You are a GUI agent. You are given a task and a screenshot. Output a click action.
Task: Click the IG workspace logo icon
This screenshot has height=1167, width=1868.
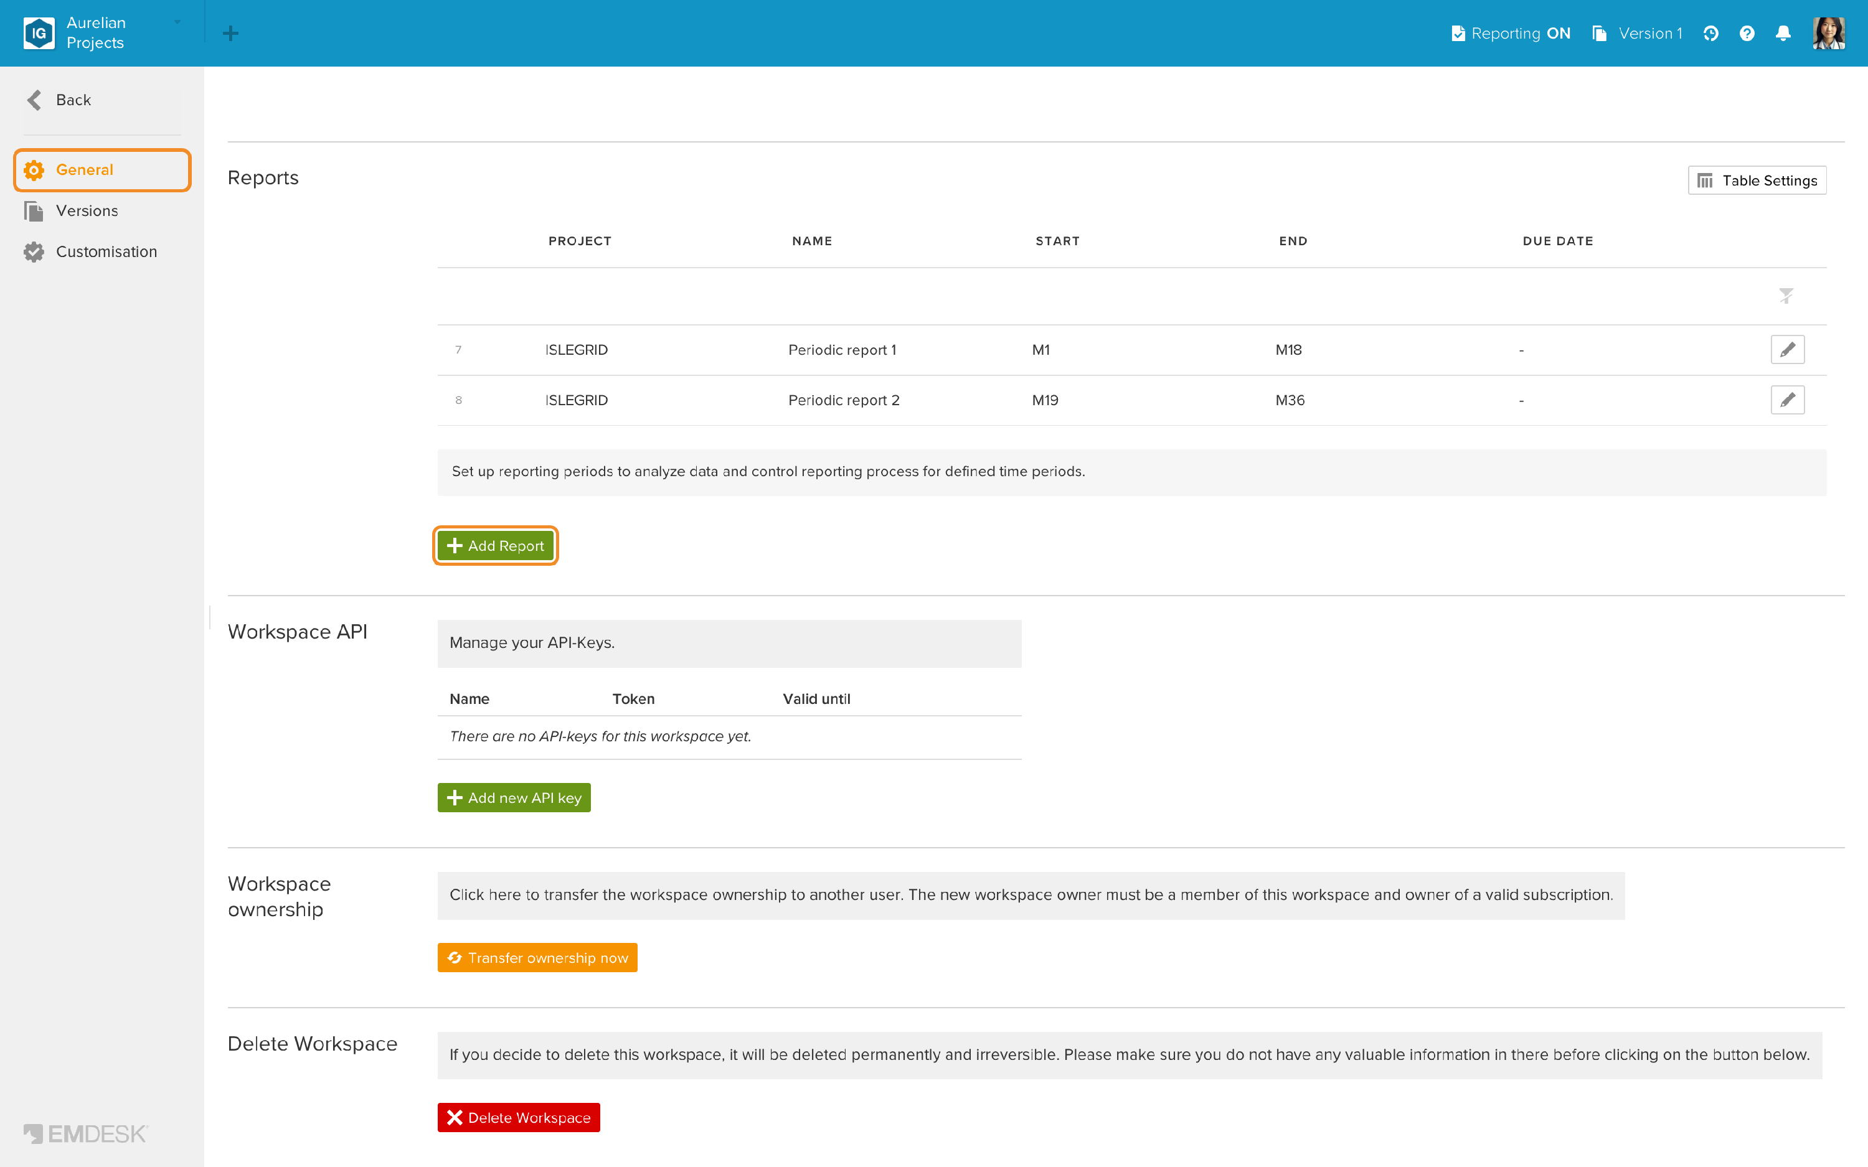pos(39,33)
